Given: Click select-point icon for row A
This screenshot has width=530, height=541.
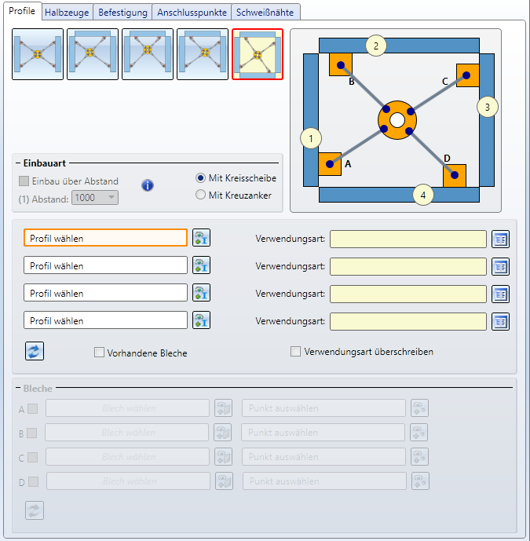Looking at the screenshot, I should pos(419,408).
